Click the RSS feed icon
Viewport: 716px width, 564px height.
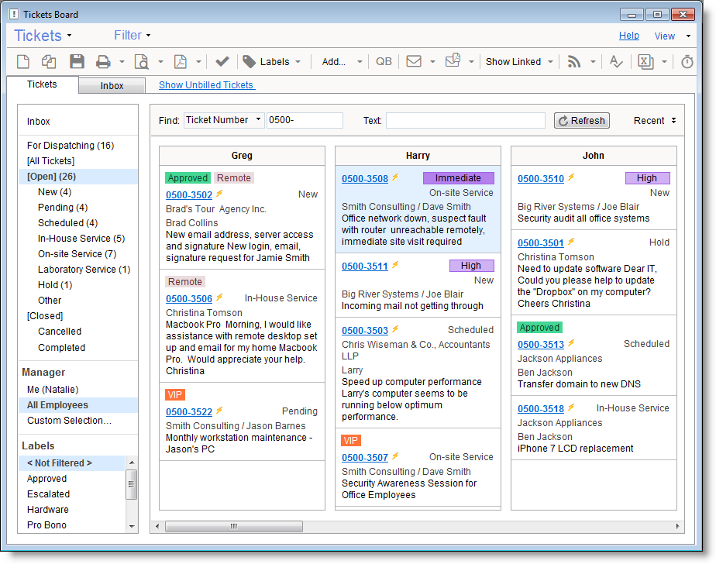click(574, 62)
